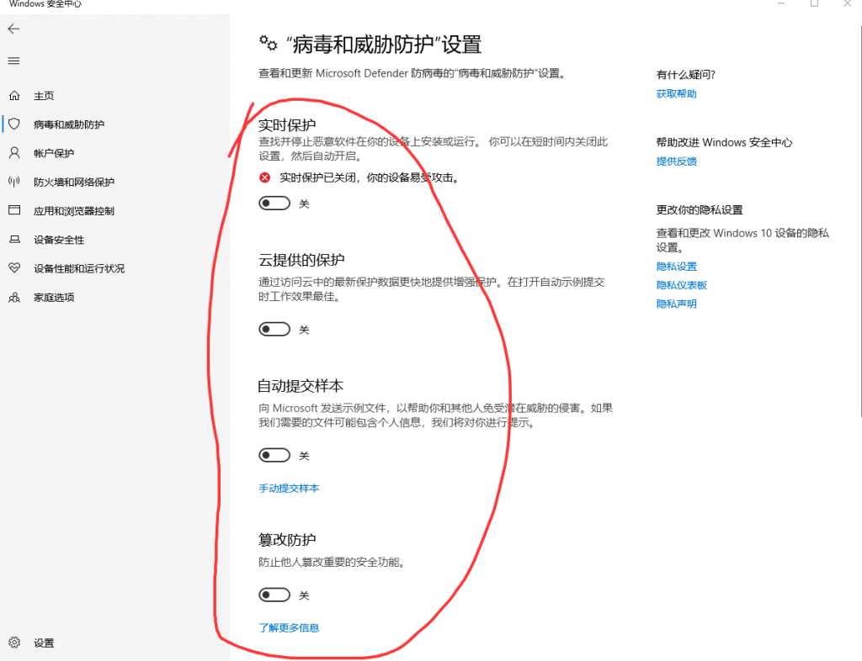Image resolution: width=862 pixels, height=661 pixels.
Task: Minimize the Windows 安全中心 window
Action: tap(781, 3)
